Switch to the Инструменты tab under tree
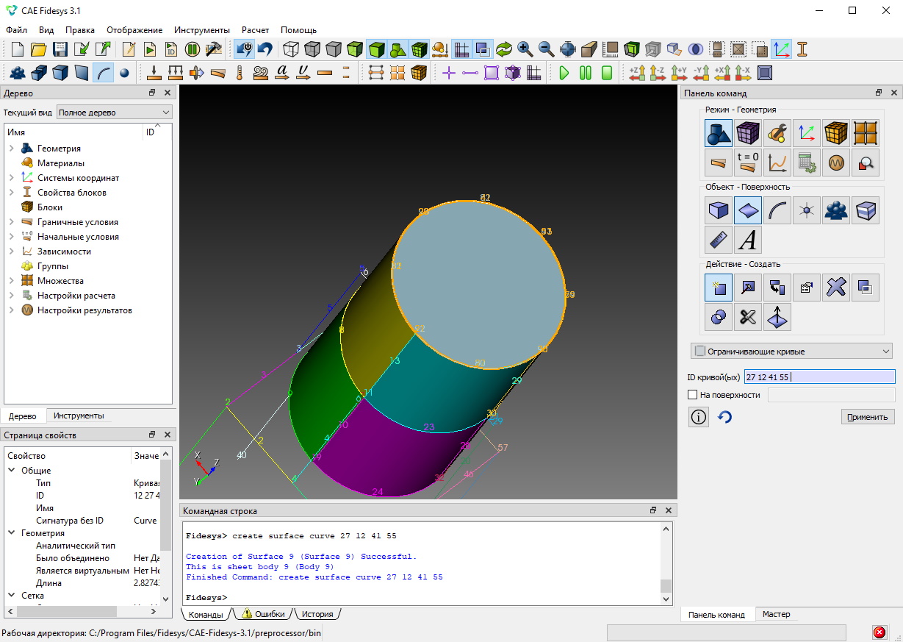 click(79, 415)
